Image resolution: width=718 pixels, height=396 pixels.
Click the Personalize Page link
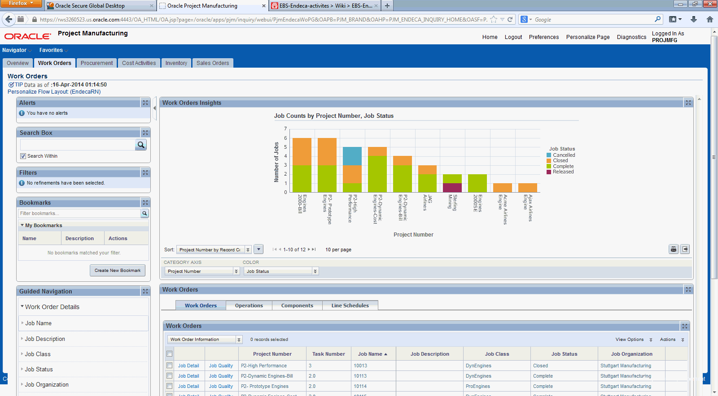pos(588,37)
